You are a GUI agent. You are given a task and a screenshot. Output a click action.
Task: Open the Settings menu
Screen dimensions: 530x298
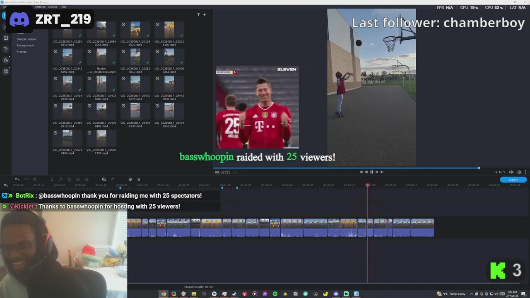[40, 7]
